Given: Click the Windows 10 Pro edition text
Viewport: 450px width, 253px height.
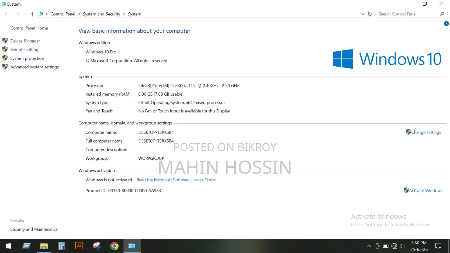Looking at the screenshot, I should pyautogui.click(x=101, y=52).
